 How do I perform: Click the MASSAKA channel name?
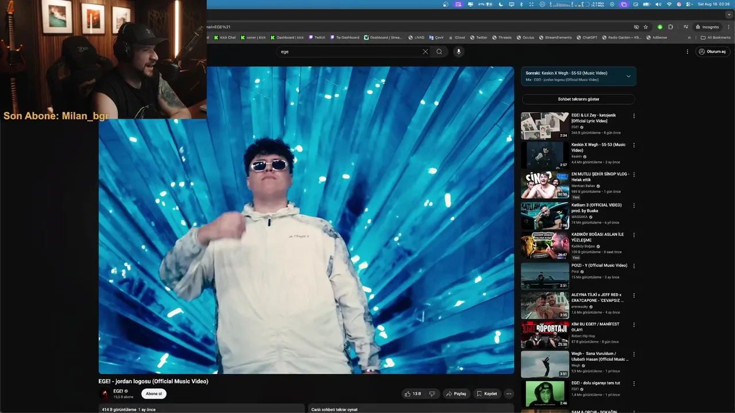[x=579, y=217]
